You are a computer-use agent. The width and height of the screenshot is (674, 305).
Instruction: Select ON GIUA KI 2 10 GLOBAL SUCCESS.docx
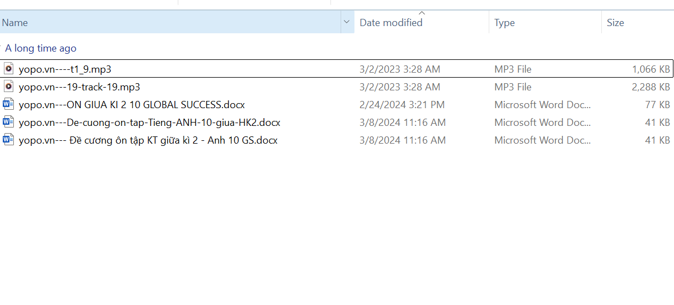[131, 105]
